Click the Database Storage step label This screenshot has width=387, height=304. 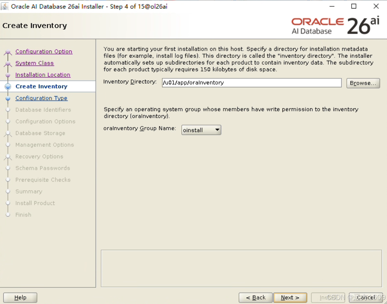click(x=40, y=133)
